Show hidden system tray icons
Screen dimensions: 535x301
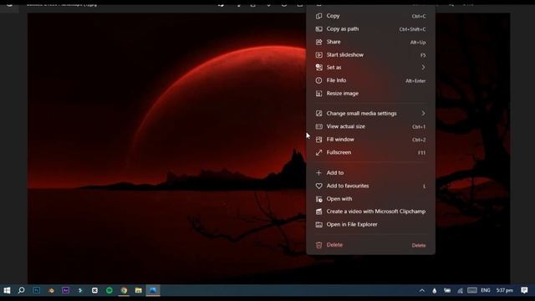tap(422, 291)
